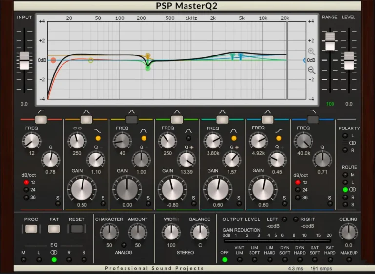Click the orange band node on the EQ graph

tap(148, 56)
